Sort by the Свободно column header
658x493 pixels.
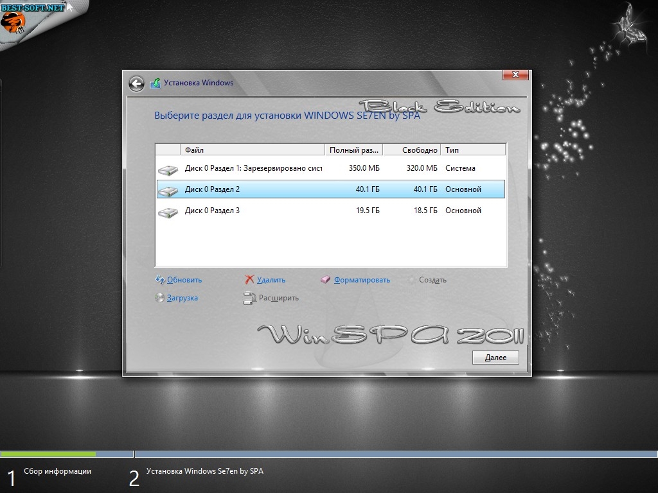coord(412,150)
